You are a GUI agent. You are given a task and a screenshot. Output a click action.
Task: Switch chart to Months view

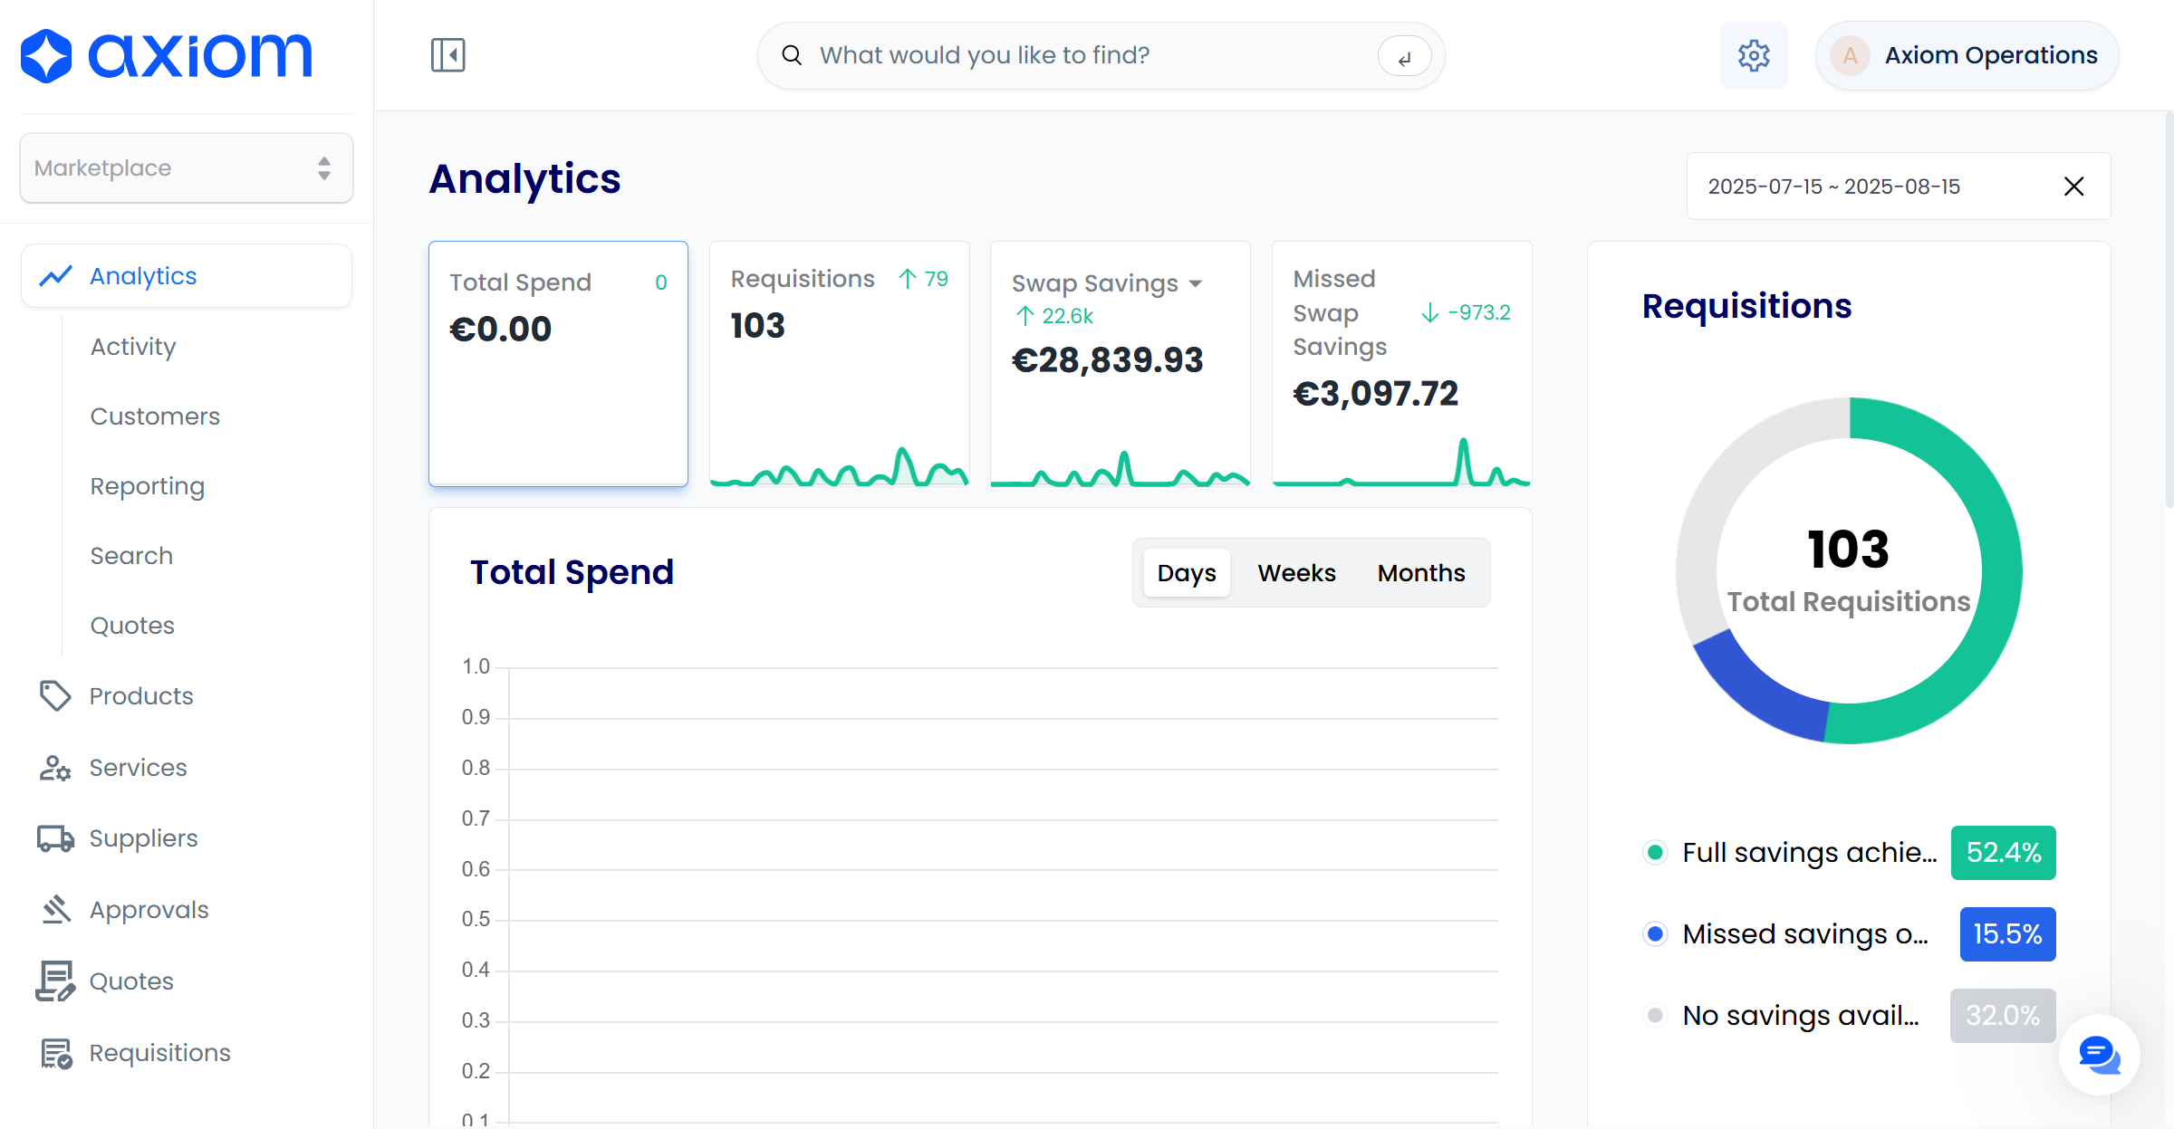[x=1420, y=573]
